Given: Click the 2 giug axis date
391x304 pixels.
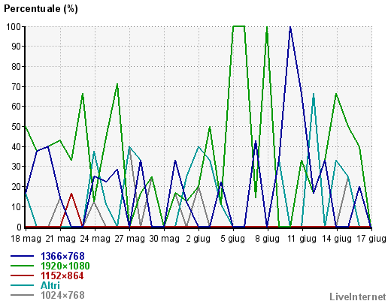Looking at the screenshot, I should (198, 239).
